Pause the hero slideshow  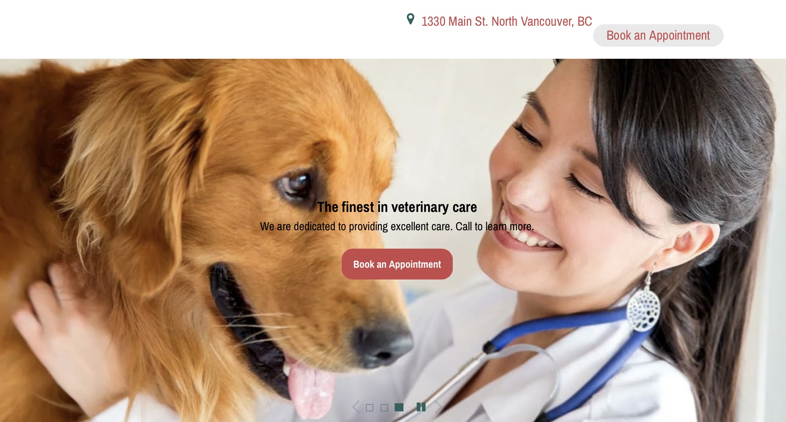[x=421, y=407]
